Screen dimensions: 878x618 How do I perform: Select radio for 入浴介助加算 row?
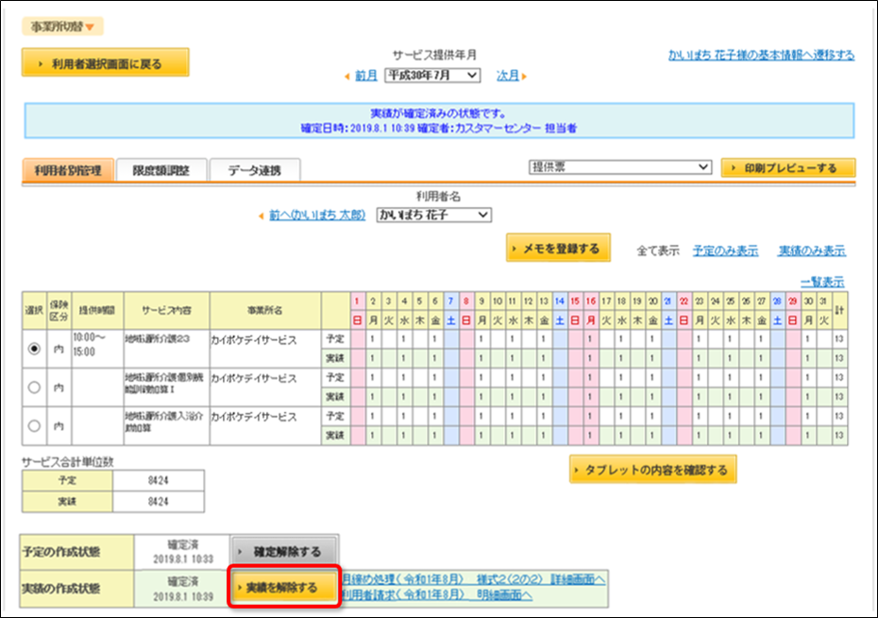(x=34, y=426)
